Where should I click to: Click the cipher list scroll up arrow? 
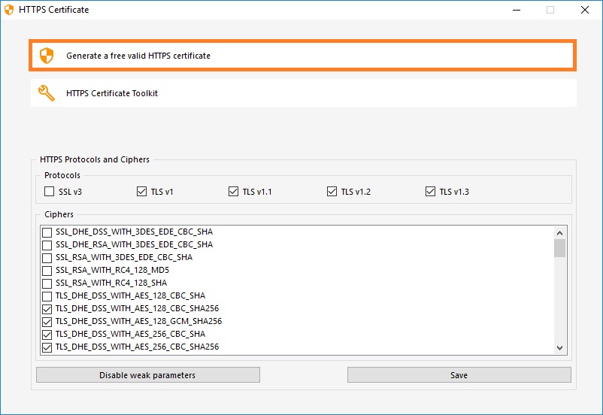[x=559, y=232]
